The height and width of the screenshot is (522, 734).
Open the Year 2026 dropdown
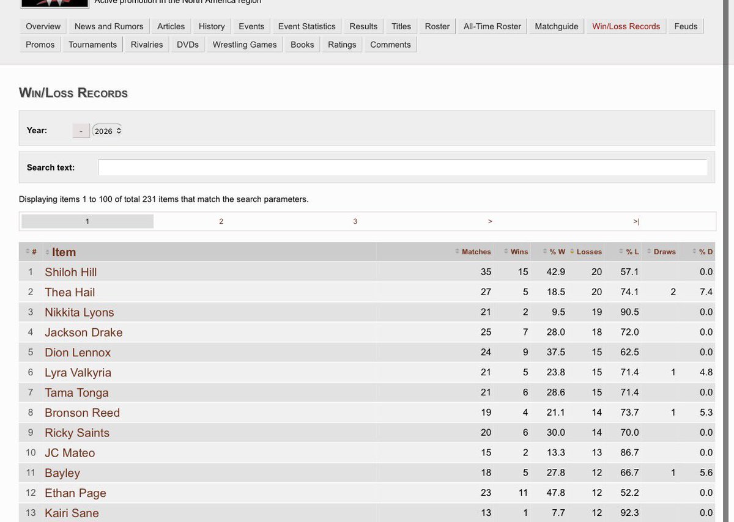point(108,131)
